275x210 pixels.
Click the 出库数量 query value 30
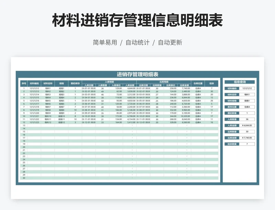pos(247,132)
